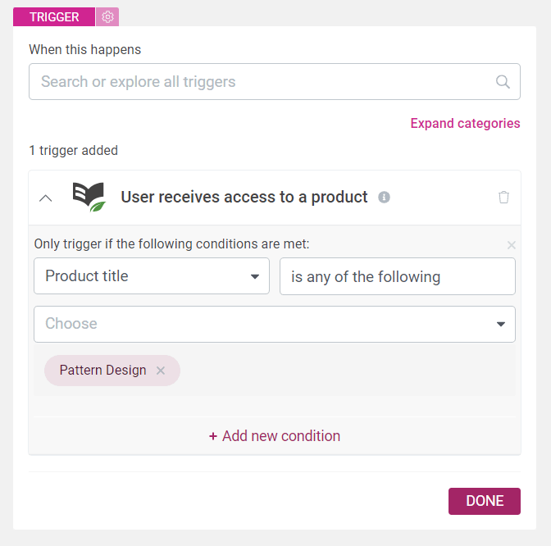
Task: Click the Expand categories link
Action: click(465, 123)
